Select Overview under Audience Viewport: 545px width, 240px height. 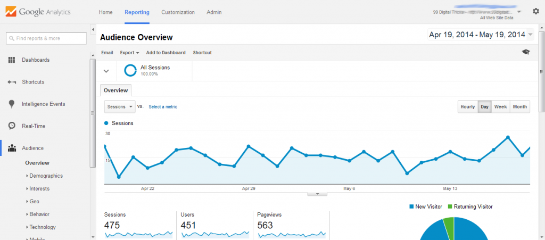pos(37,163)
